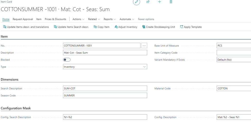Screen dimensions: 251x124
Task: Open the Type dropdown showing Inventory
Action: [105, 67]
